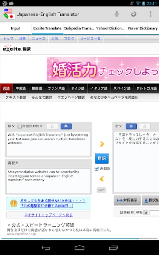Switch to the Naver Dictionary tab
The height and width of the screenshot is (255, 159).
143,28
